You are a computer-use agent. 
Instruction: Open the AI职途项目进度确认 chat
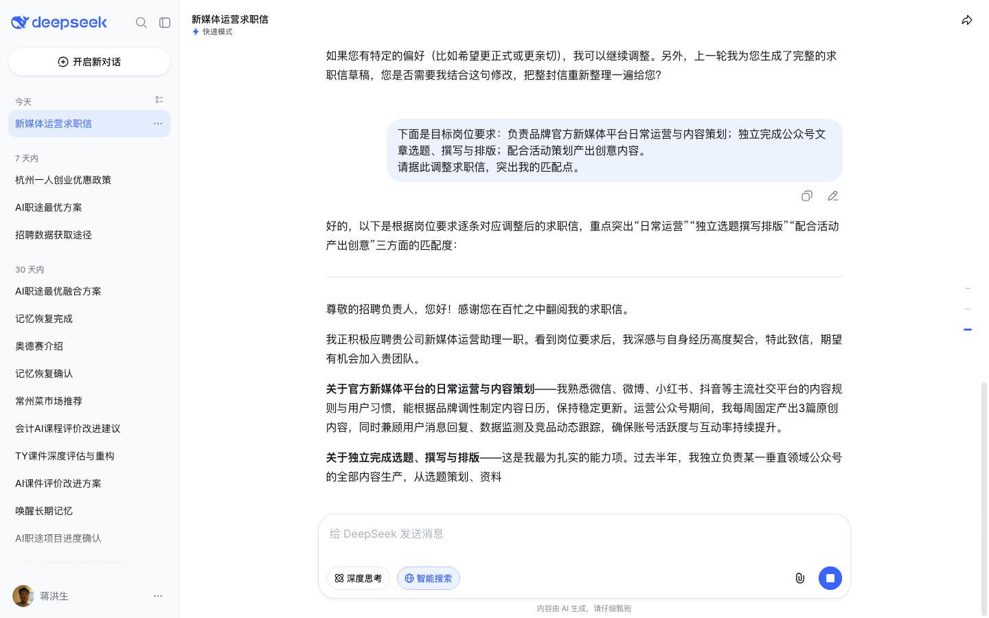tap(89, 538)
